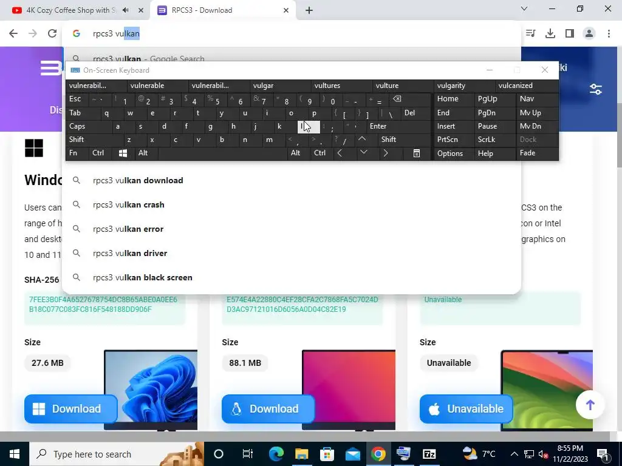
Task: Click the Windows Download button
Action: (70, 408)
